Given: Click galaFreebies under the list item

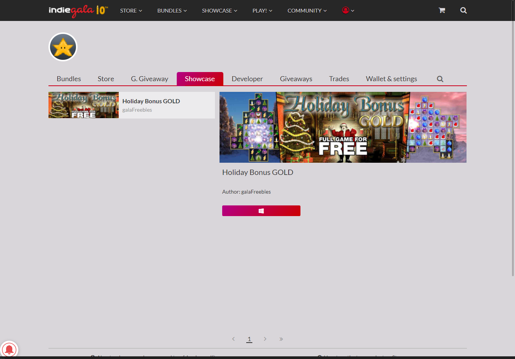Looking at the screenshot, I should (137, 110).
